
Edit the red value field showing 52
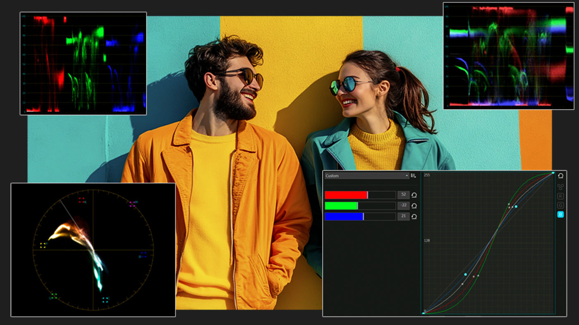[x=403, y=195]
